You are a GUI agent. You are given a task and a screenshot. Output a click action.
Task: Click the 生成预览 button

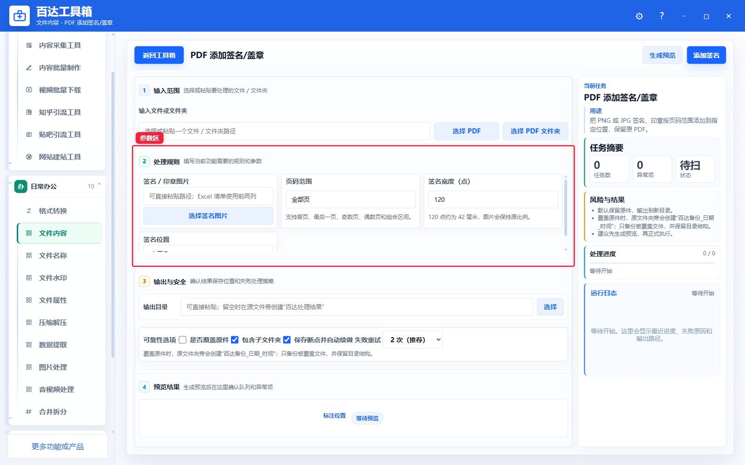click(662, 55)
